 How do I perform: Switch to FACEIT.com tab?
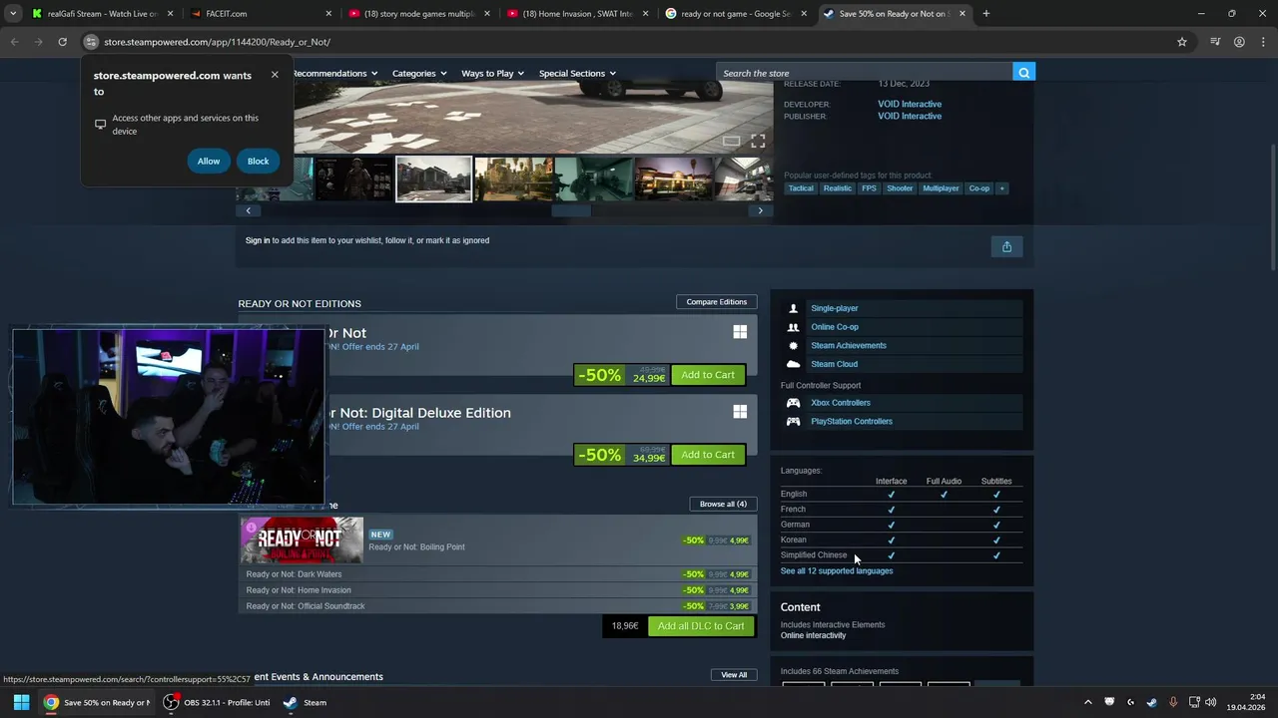pos(260,14)
